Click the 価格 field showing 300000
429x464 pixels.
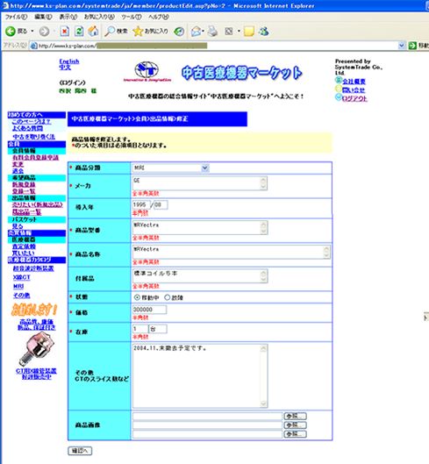pyautogui.click(x=149, y=310)
